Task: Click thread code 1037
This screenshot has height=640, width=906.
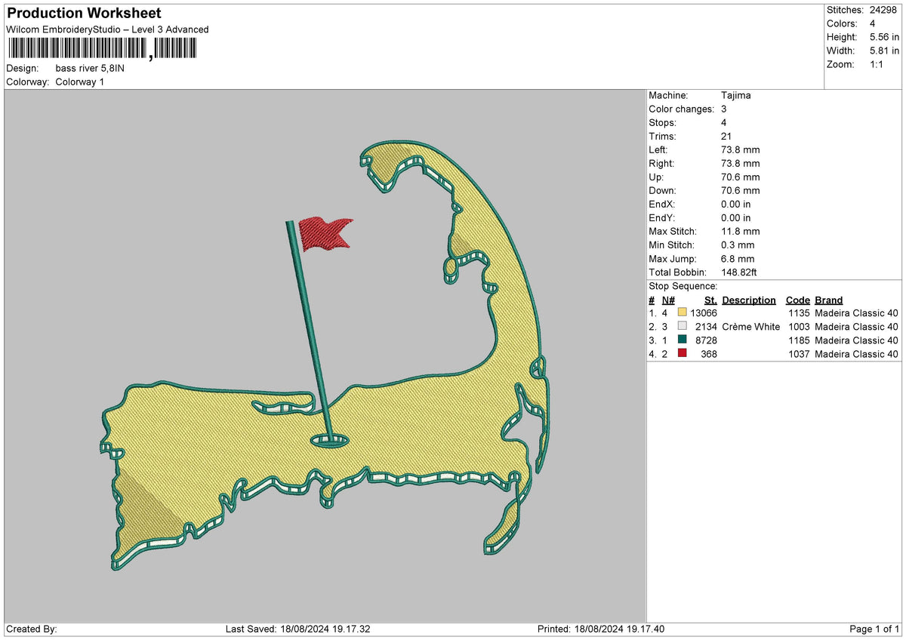Action: [x=799, y=354]
